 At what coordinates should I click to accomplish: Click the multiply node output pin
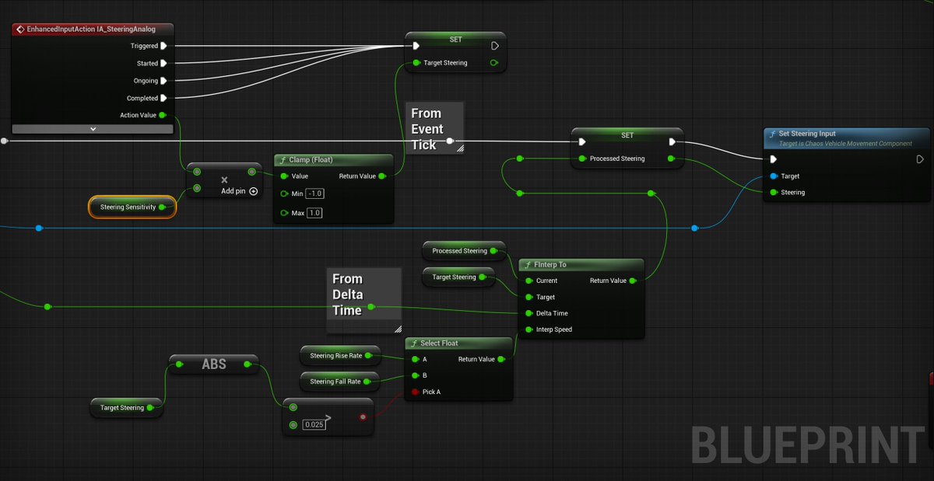tap(251, 172)
